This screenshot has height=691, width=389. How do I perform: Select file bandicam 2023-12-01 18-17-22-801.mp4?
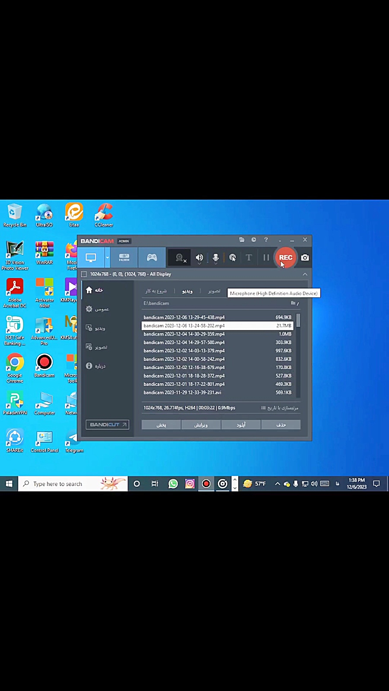click(x=217, y=384)
